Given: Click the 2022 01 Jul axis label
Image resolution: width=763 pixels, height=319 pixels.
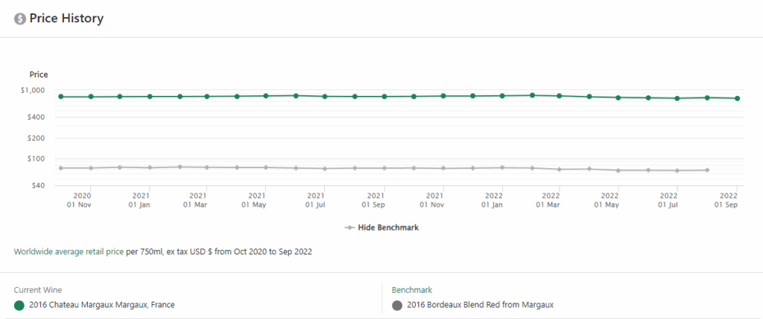Looking at the screenshot, I should point(669,199).
